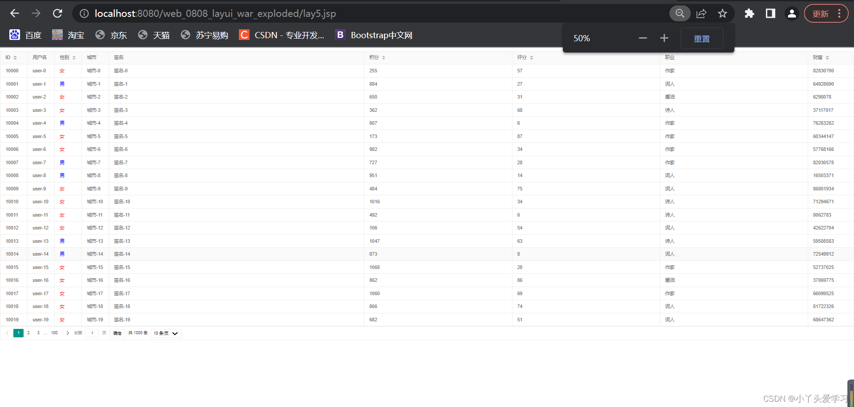
Task: Click the 评分 value 87 for user-5
Action: (520, 137)
